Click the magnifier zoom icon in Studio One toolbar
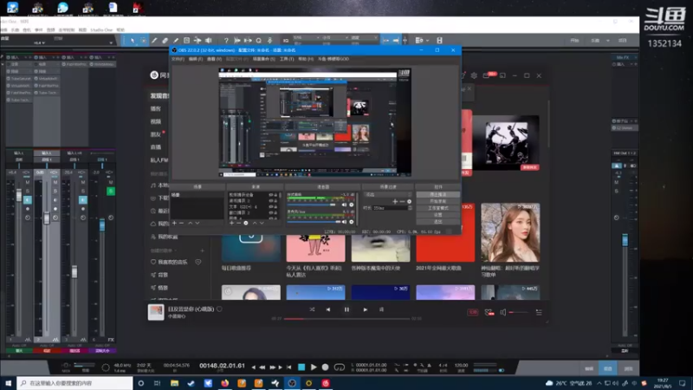Image resolution: width=693 pixels, height=390 pixels. pos(258,40)
